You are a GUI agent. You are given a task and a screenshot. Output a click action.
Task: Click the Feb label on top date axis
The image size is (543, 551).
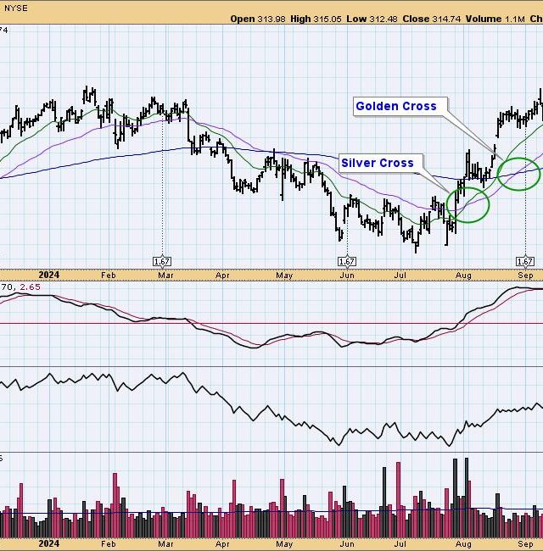pyautogui.click(x=107, y=275)
